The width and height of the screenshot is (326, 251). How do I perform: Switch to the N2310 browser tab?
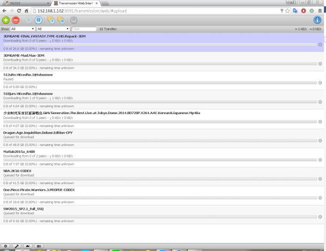(x=27, y=3)
